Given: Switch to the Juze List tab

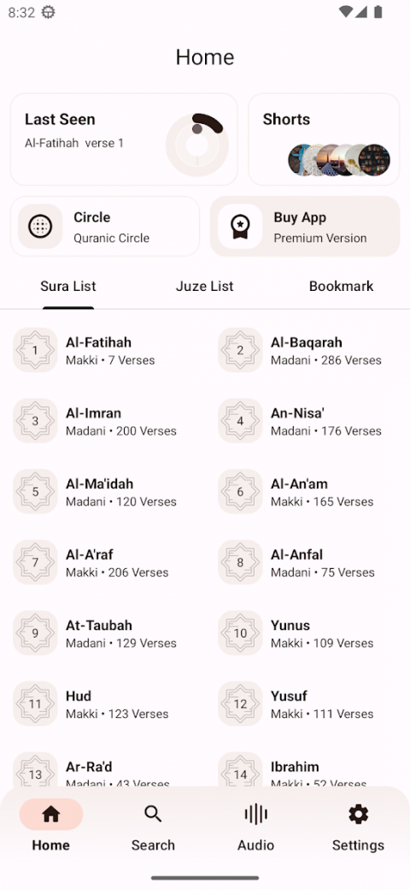Looking at the screenshot, I should 204,286.
